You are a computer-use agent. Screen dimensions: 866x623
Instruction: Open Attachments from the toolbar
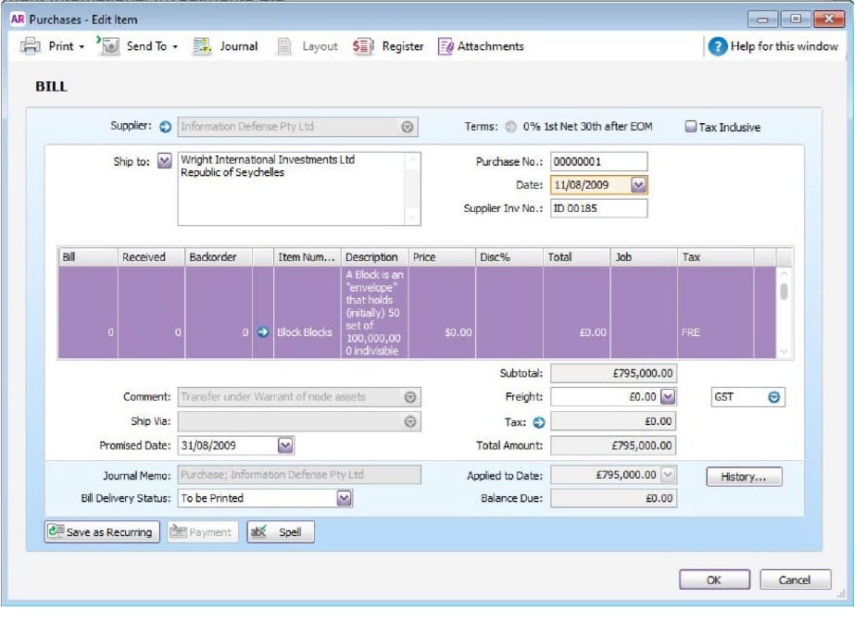446,46
